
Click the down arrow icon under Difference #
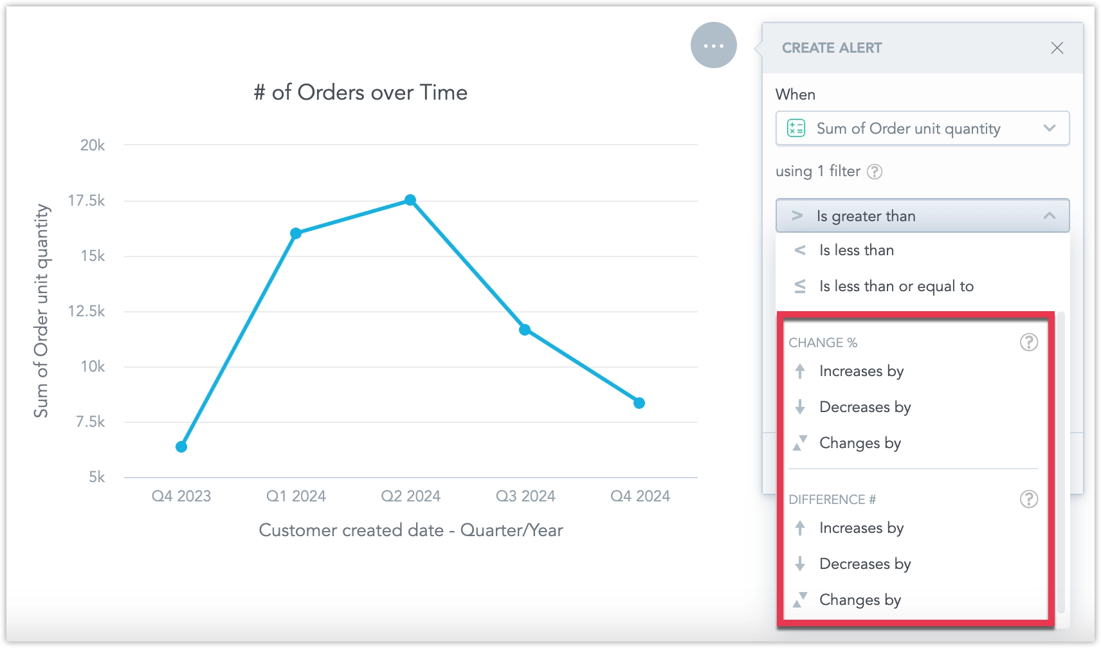click(799, 564)
